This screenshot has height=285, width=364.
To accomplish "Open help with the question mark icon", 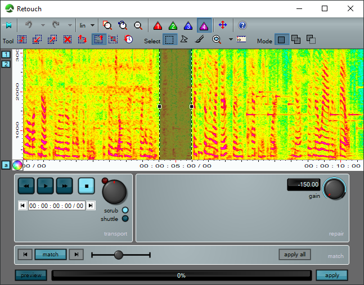I will tap(242, 25).
